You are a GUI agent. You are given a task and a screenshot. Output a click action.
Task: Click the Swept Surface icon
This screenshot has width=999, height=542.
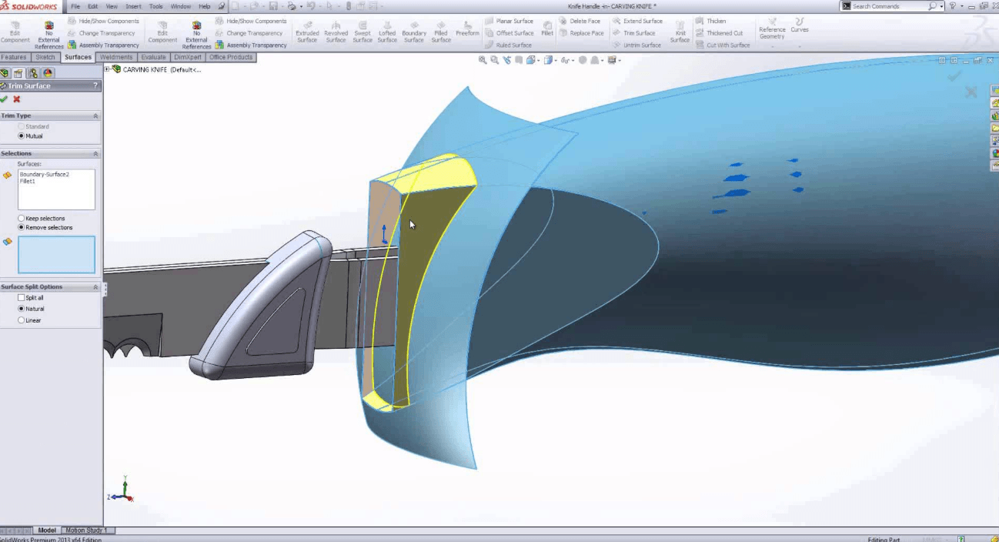click(x=363, y=31)
